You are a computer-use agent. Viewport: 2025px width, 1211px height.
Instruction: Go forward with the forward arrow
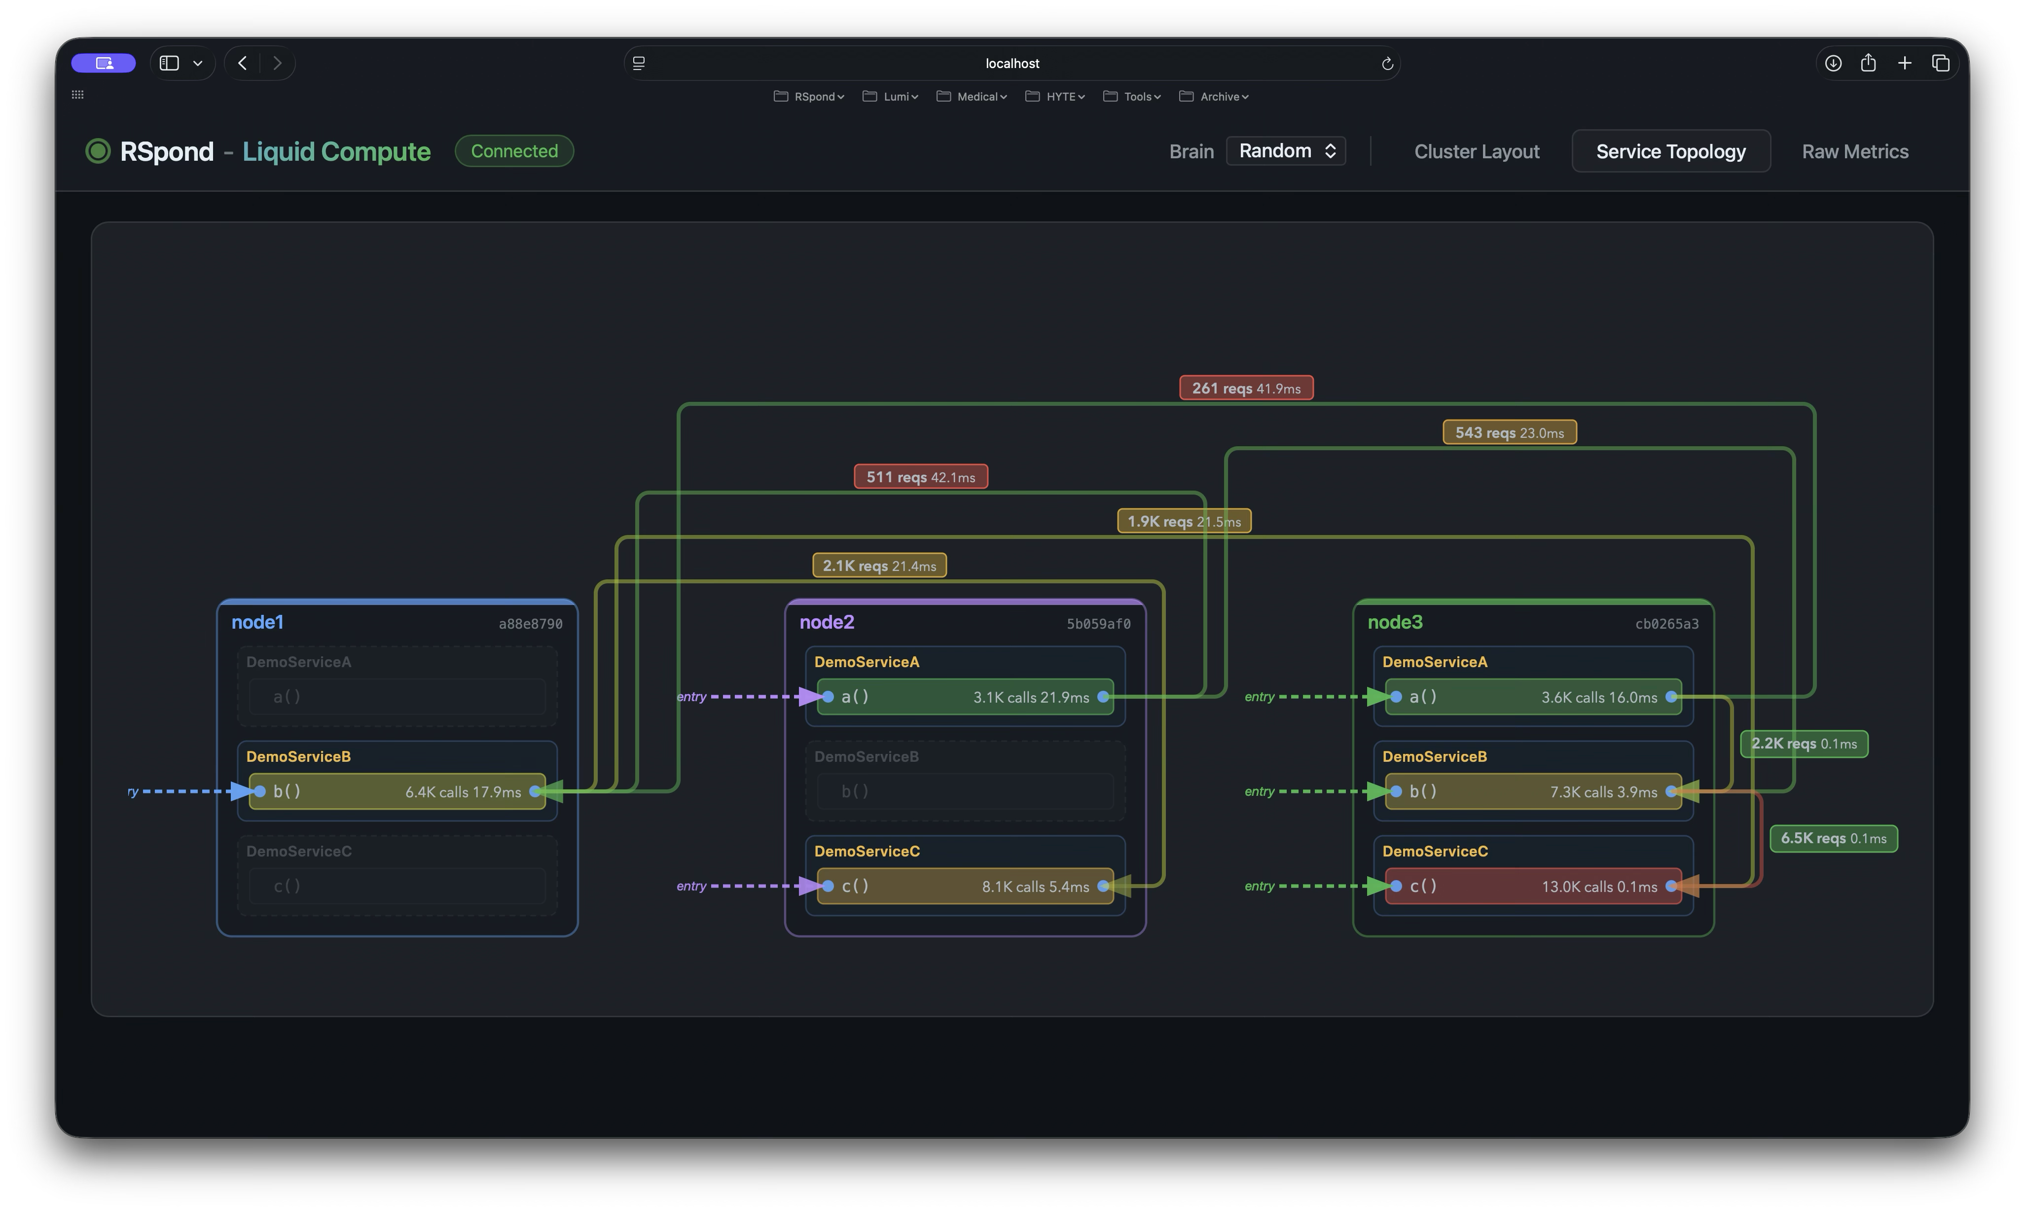(x=278, y=63)
